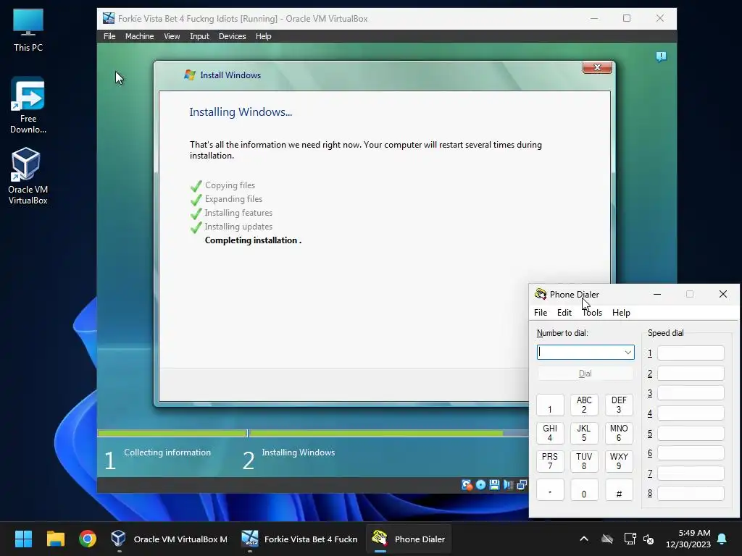Click the network tray icon
The height and width of the screenshot is (556, 742).
[x=630, y=539]
